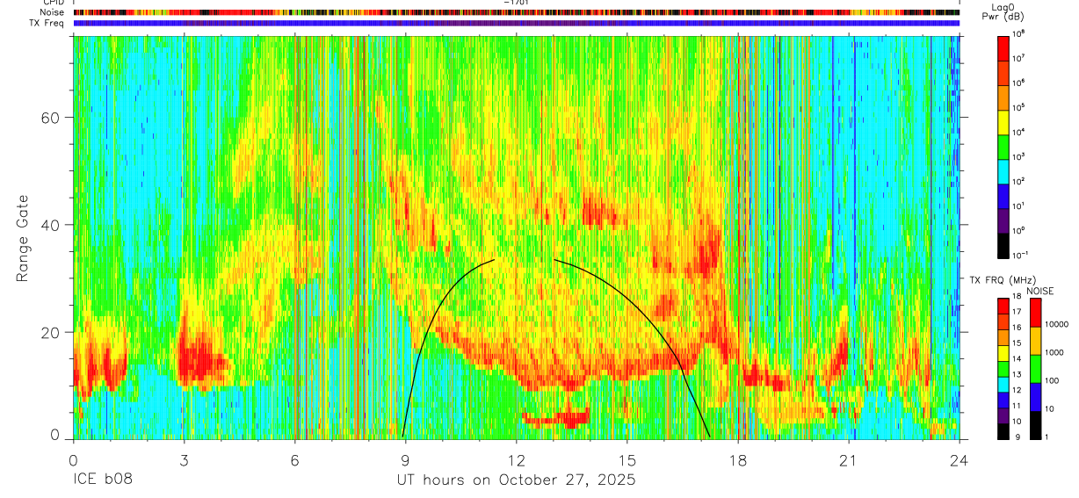1079x498 pixels.
Task: Click the "10000" tick on the NOISE scale
Action: tap(1058, 325)
